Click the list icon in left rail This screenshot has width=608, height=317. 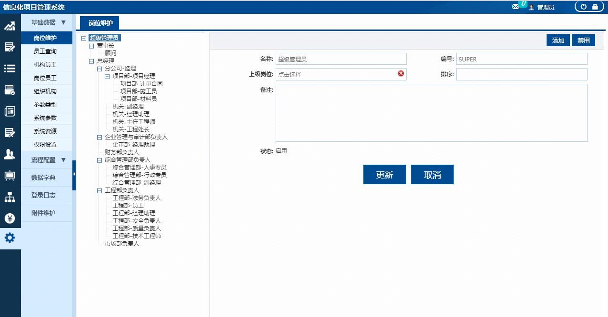10,67
